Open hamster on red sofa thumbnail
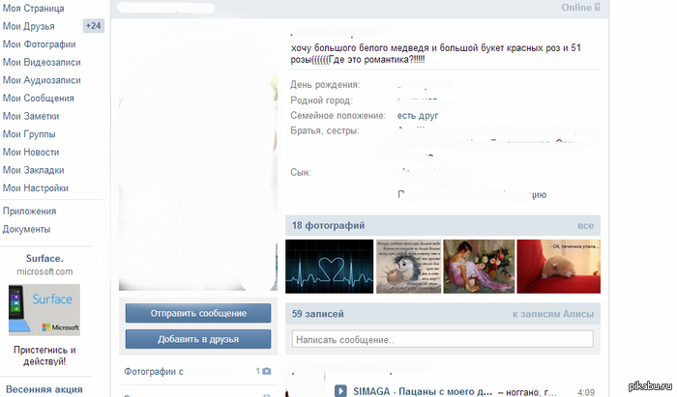This screenshot has height=397, width=677. (559, 267)
